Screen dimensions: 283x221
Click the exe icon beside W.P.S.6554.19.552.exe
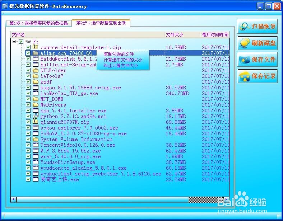(36, 151)
